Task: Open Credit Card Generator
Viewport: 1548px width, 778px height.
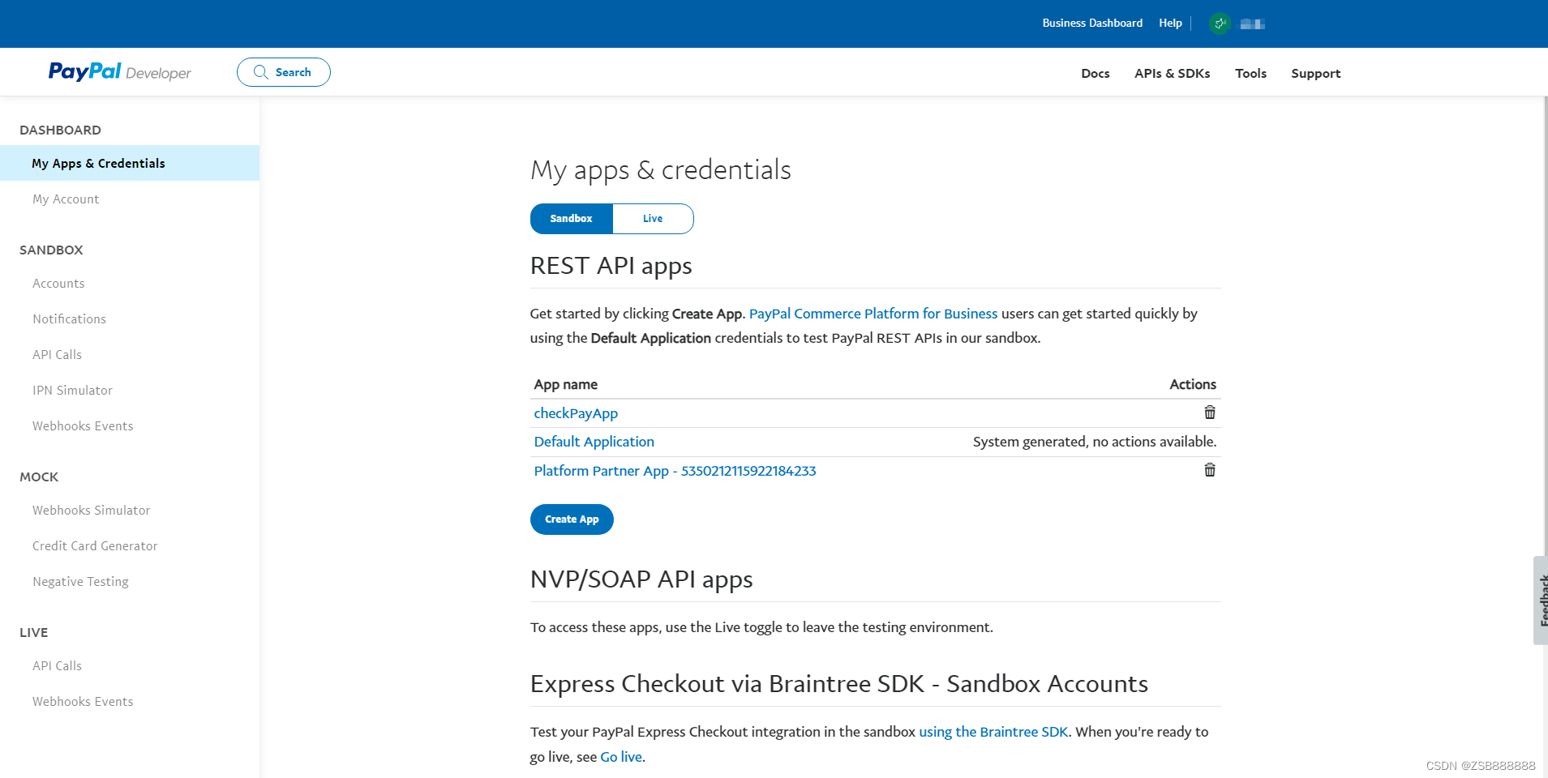Action: [95, 546]
